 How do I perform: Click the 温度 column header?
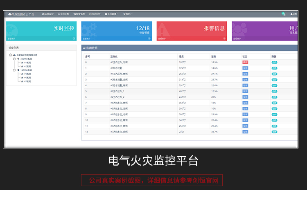pos(181,56)
